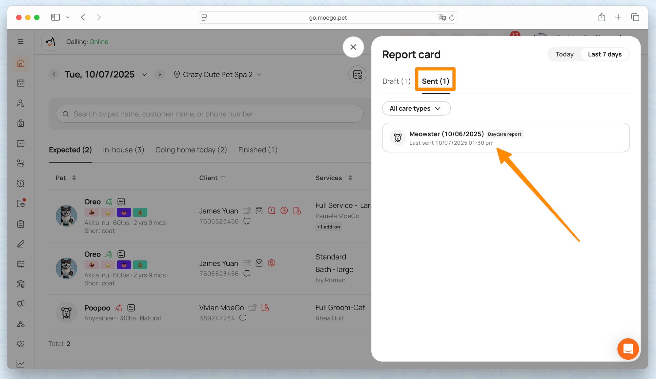Switch to the Draft (1) tab
Screen dimensions: 656x379
tap(396, 81)
